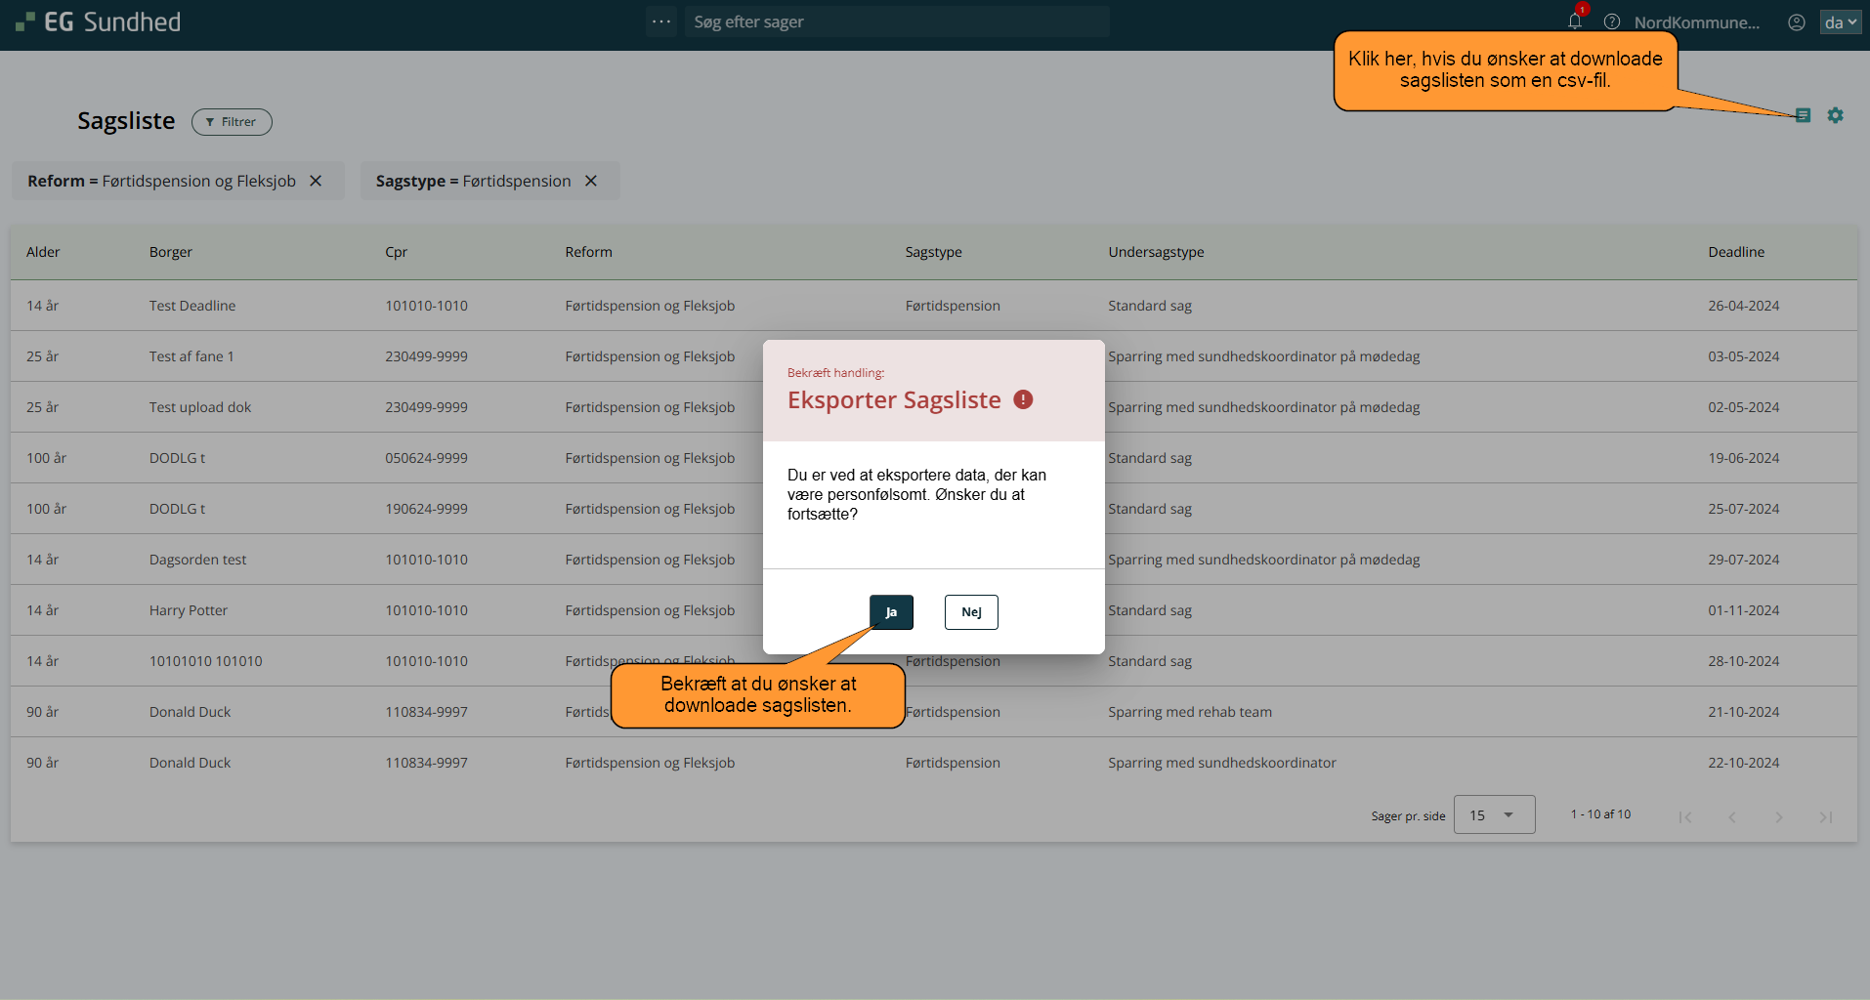Open the Sager pr. side dropdown

coord(1494,814)
